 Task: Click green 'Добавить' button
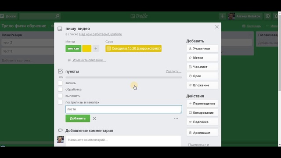click(78, 118)
